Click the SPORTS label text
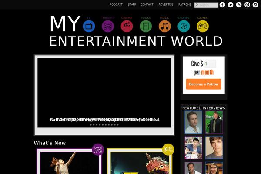This screenshot has width=261, height=174. pyautogui.click(x=184, y=18)
